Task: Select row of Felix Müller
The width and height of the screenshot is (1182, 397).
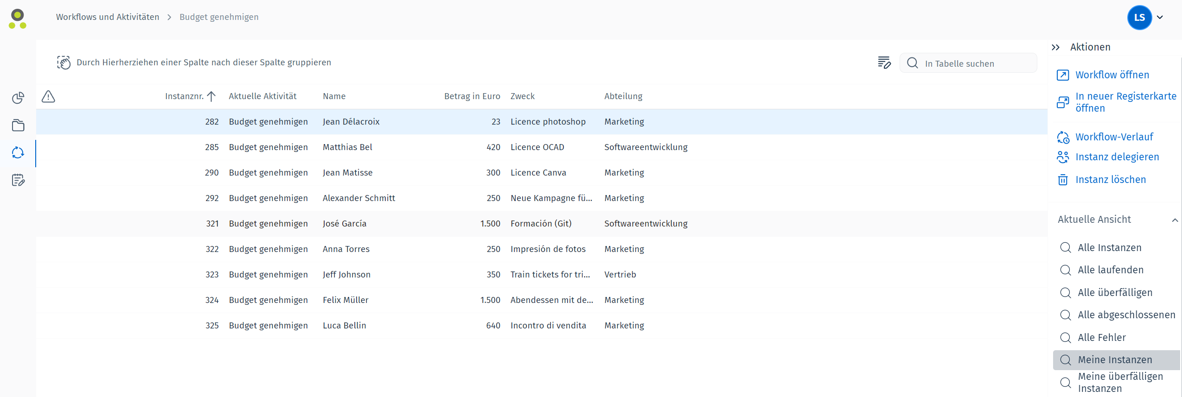Action: (x=542, y=300)
